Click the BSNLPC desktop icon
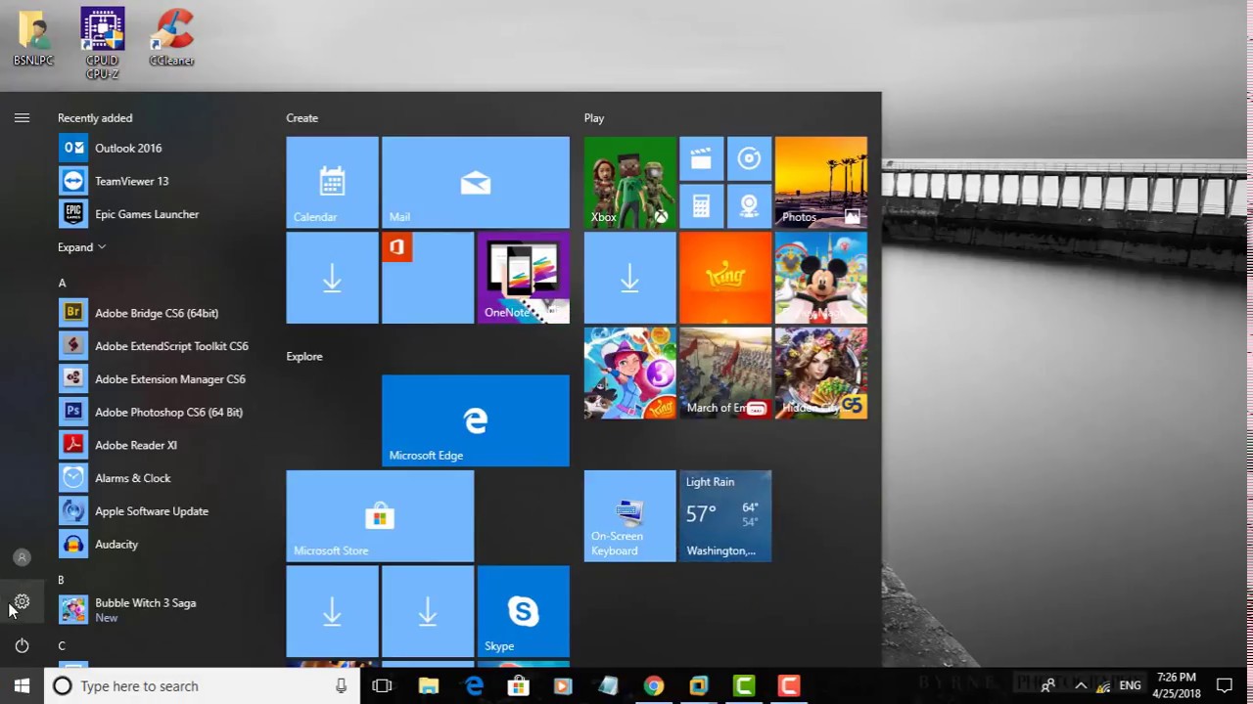1253x704 pixels. click(33, 38)
